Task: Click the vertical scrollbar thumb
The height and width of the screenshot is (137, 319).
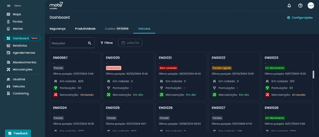Action: [313, 74]
